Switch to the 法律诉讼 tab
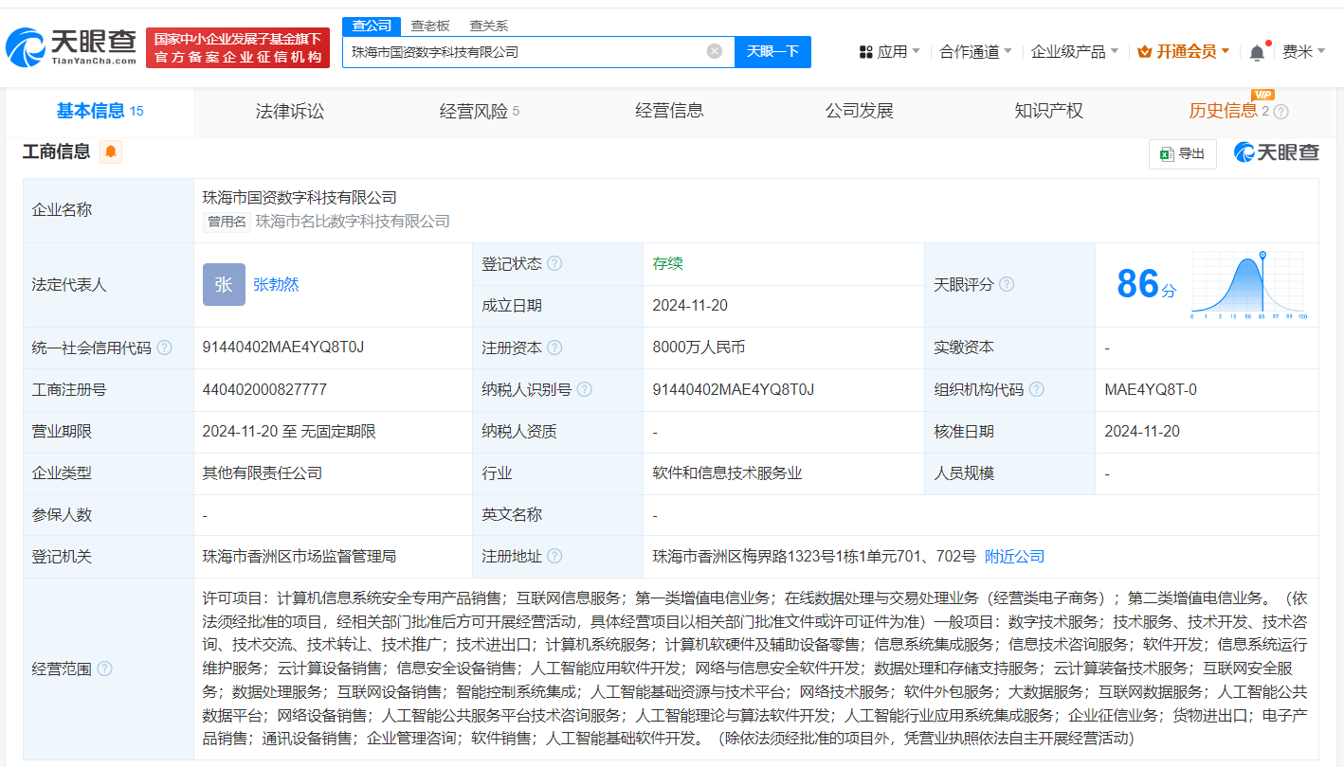 point(290,111)
